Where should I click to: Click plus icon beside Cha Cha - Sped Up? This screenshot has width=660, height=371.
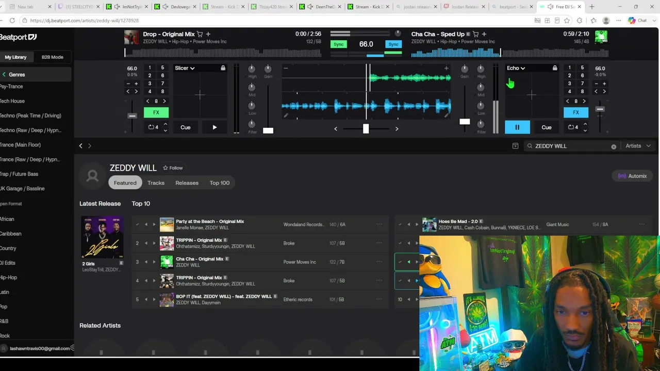tap(484, 34)
